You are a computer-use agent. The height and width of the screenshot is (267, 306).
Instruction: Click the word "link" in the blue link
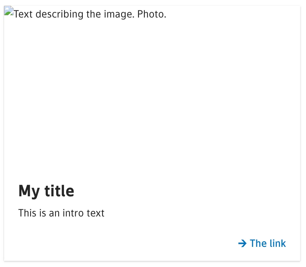pos(277,243)
